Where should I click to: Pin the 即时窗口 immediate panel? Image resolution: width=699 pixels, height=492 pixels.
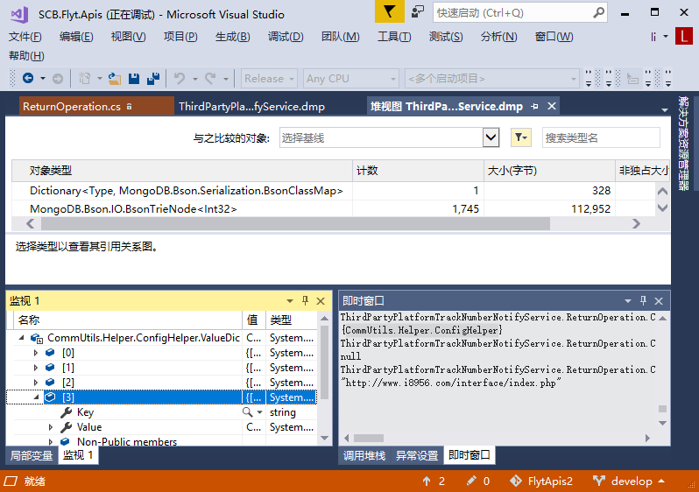[x=643, y=301]
